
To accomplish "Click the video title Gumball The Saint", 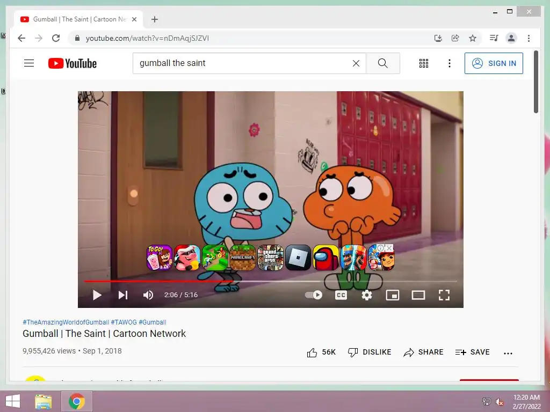I will [104, 334].
